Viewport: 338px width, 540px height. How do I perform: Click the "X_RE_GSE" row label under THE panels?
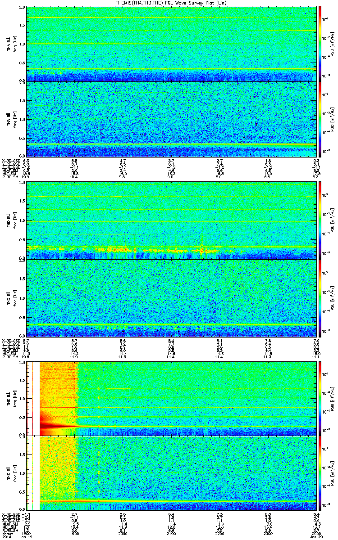11,514
